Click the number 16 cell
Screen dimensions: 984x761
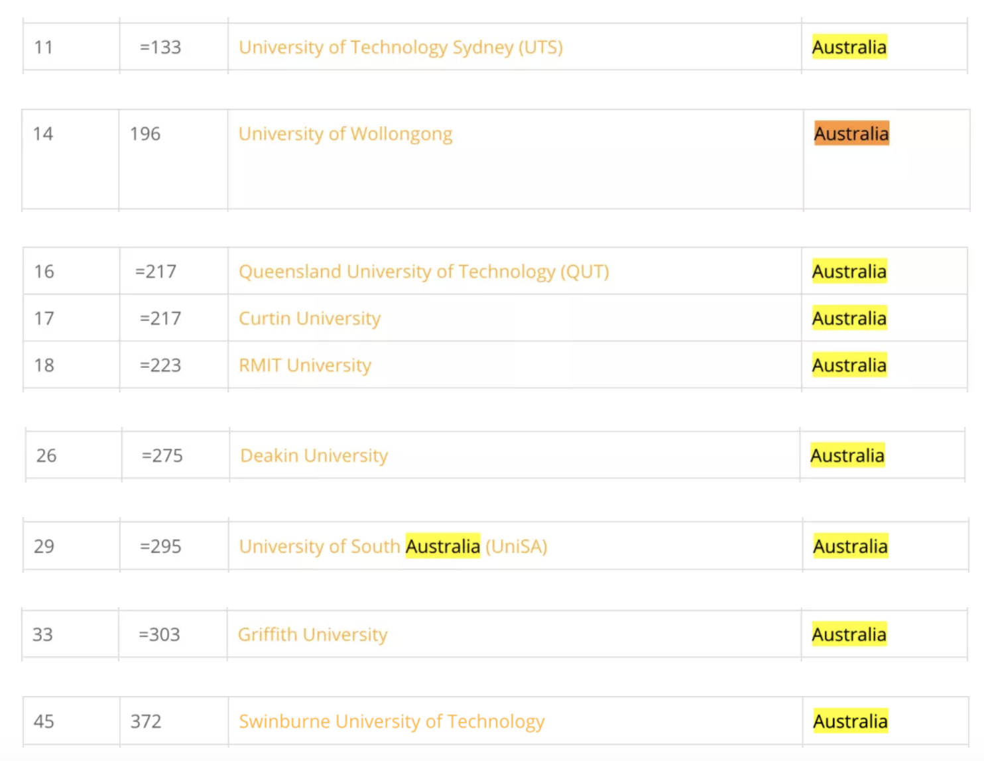pyautogui.click(x=44, y=272)
